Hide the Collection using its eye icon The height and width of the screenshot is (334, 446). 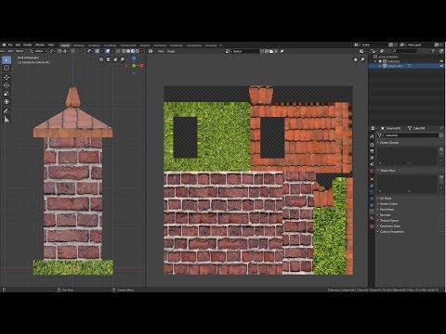point(441,61)
